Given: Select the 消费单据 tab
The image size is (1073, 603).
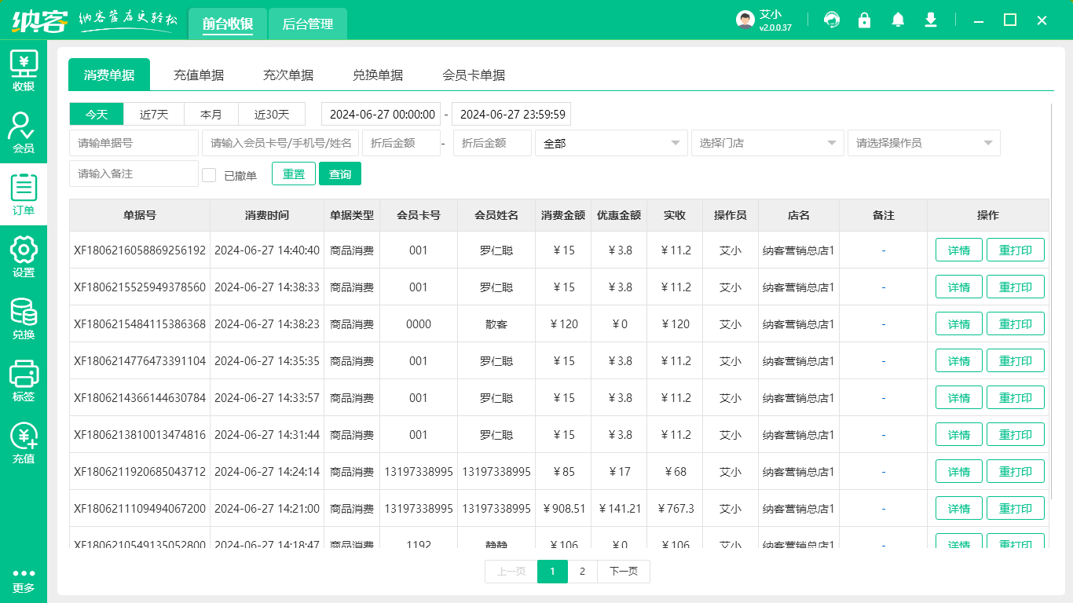Looking at the screenshot, I should [x=109, y=75].
